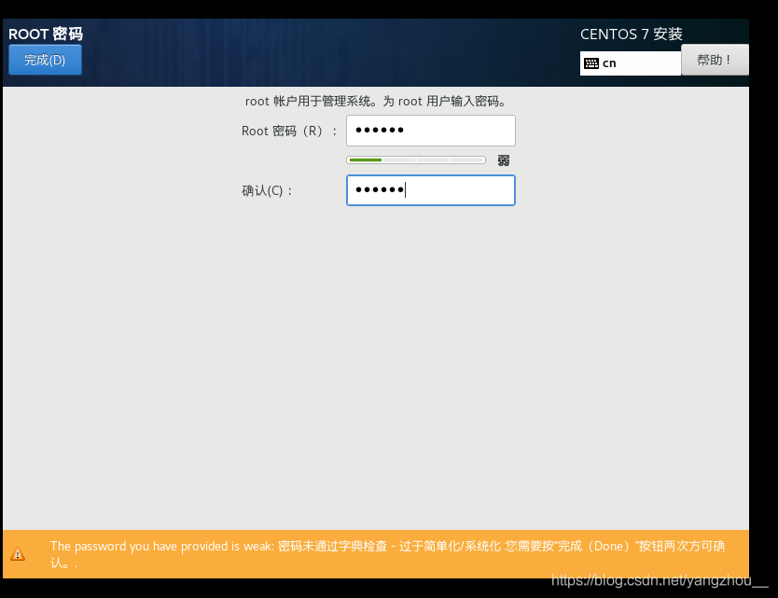Click the second segment of the strength meter

[x=399, y=160]
